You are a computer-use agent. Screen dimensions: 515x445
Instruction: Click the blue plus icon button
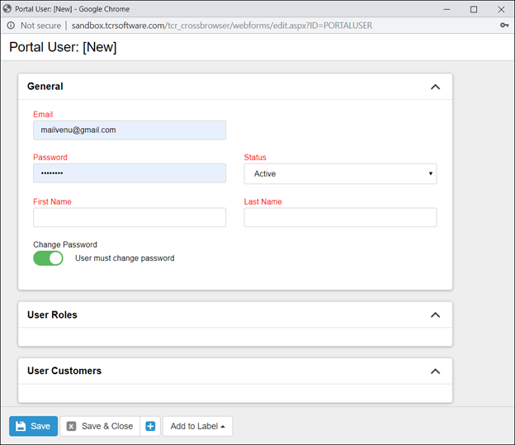pos(150,426)
